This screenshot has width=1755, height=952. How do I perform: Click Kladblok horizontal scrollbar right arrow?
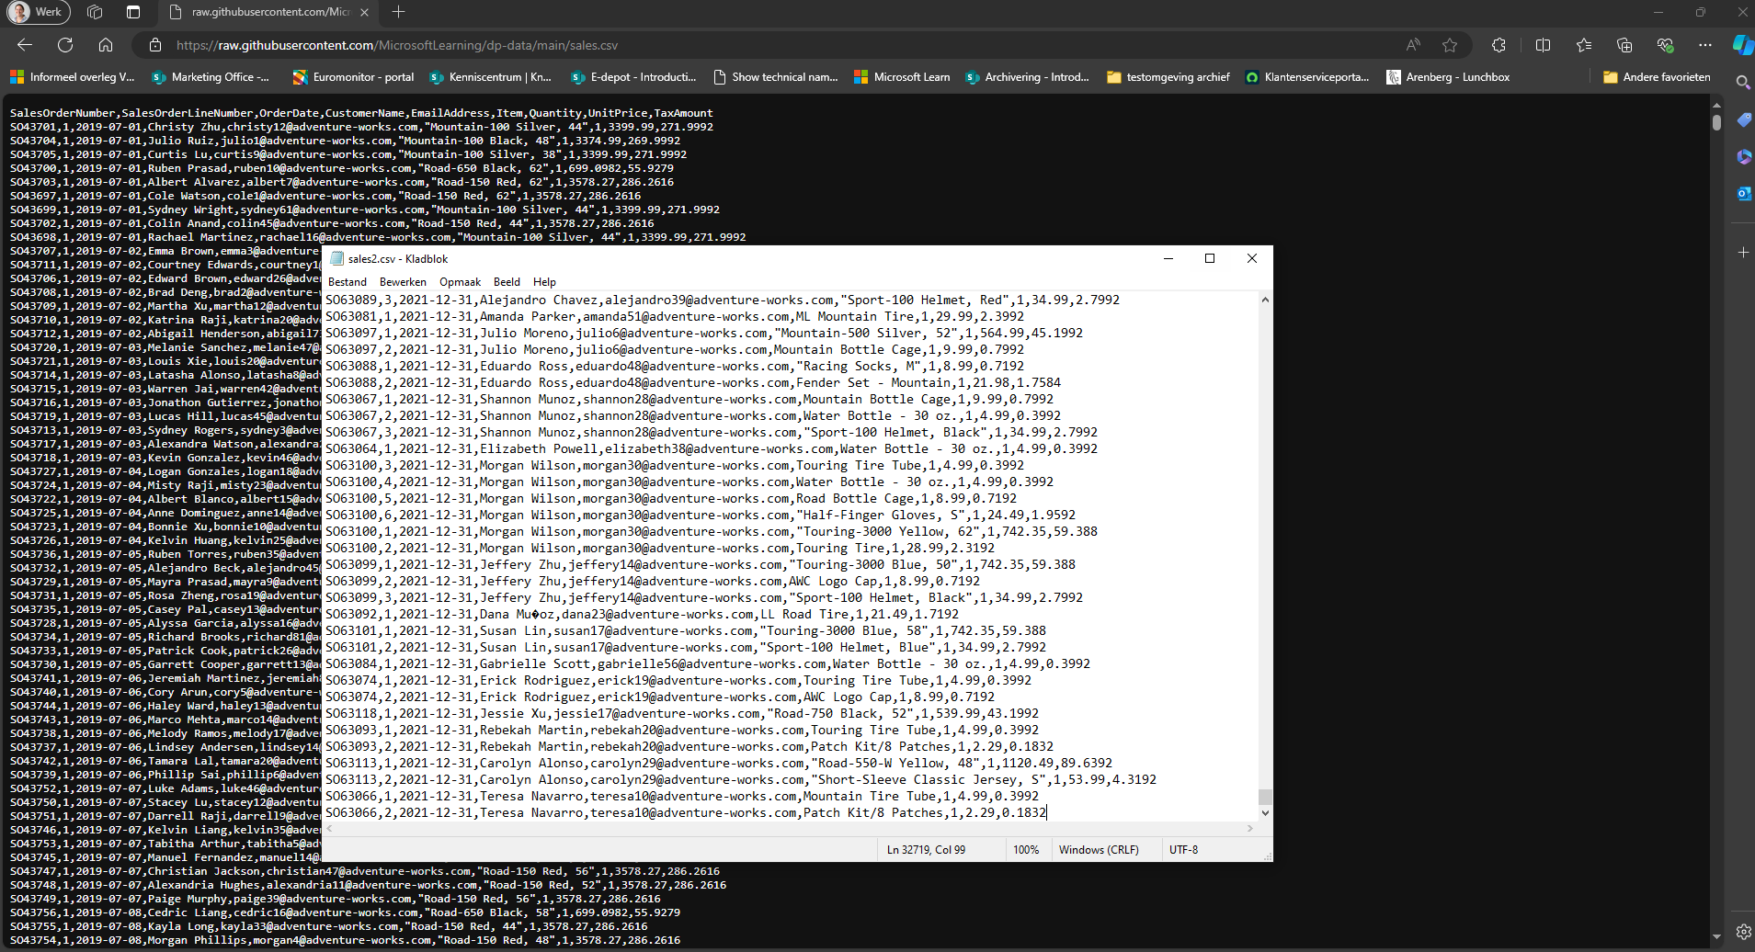(1249, 828)
